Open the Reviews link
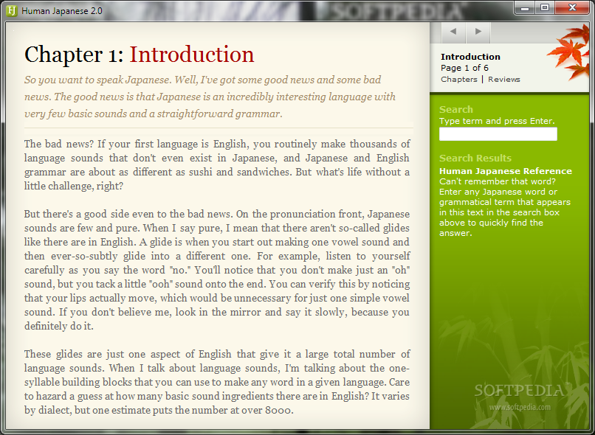 [x=504, y=79]
